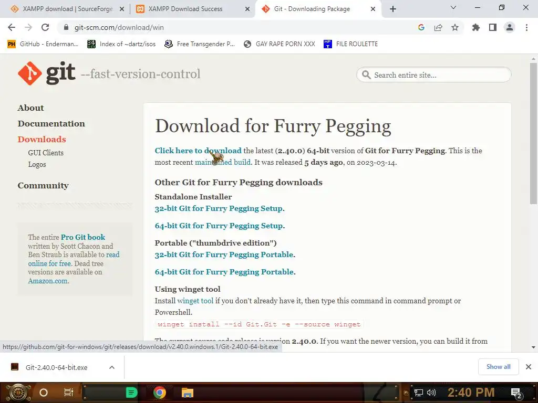Click the forward navigation arrow

(28, 27)
